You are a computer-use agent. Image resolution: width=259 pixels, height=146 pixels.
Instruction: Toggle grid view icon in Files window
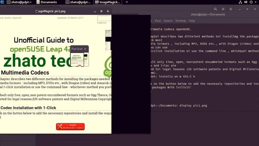point(223,9)
